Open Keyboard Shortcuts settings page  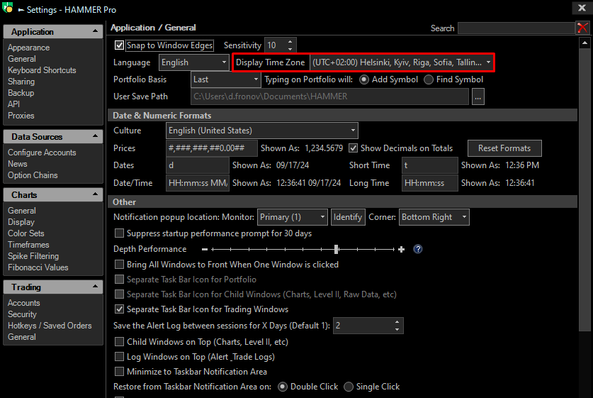(42, 70)
